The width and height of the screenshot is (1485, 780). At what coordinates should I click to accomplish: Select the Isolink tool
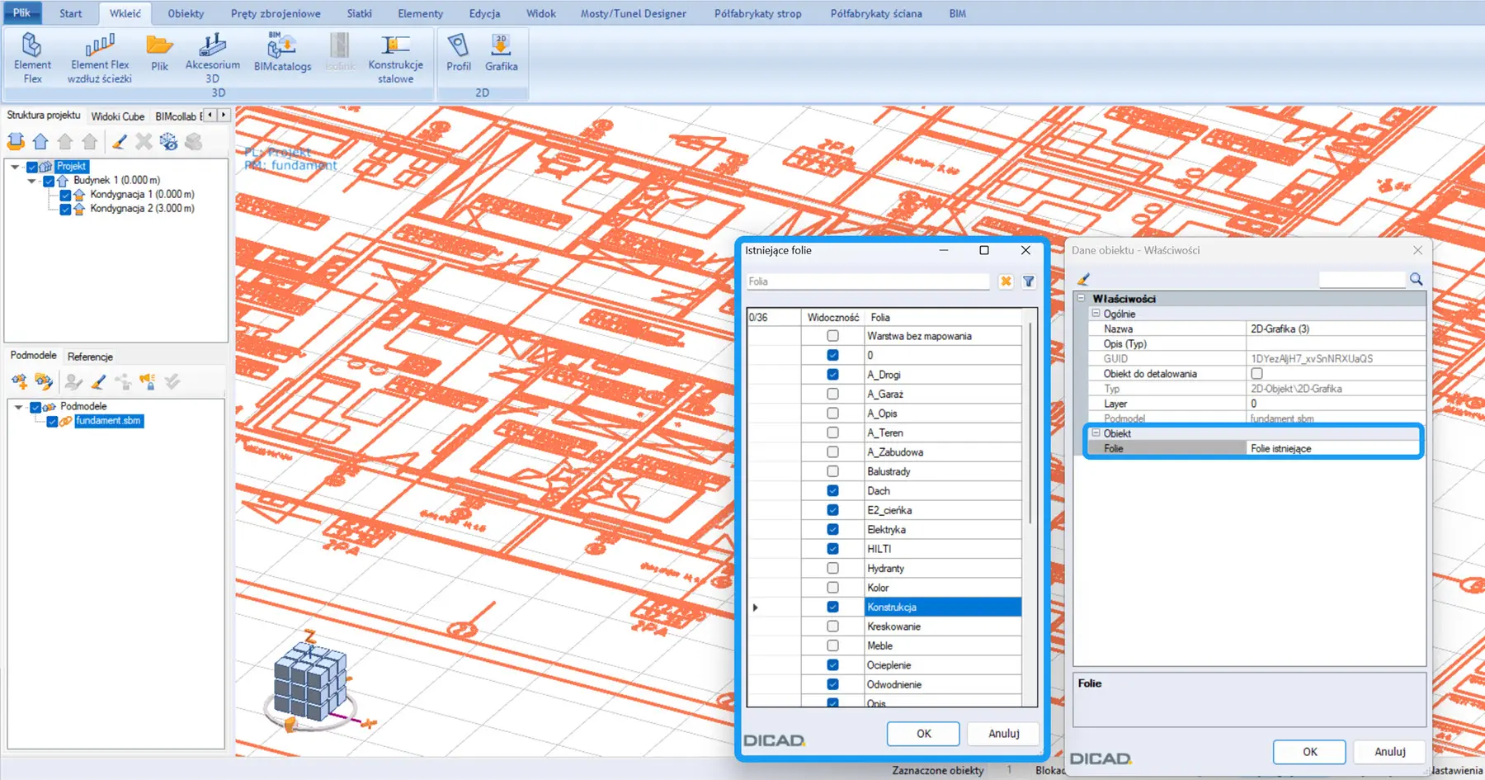coord(339,53)
